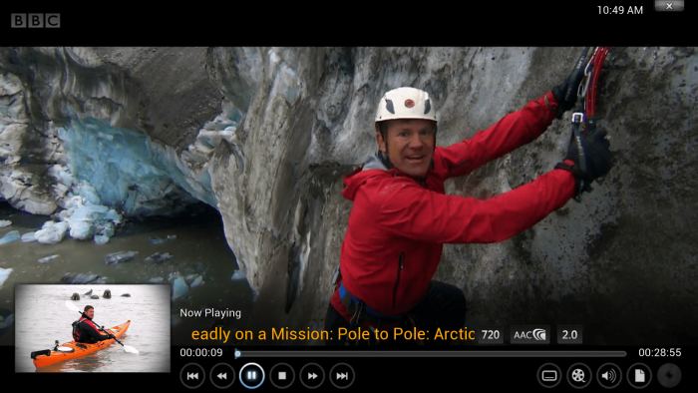The height and width of the screenshot is (393, 698).
Task: Skip to previous track button
Action: pos(192,376)
